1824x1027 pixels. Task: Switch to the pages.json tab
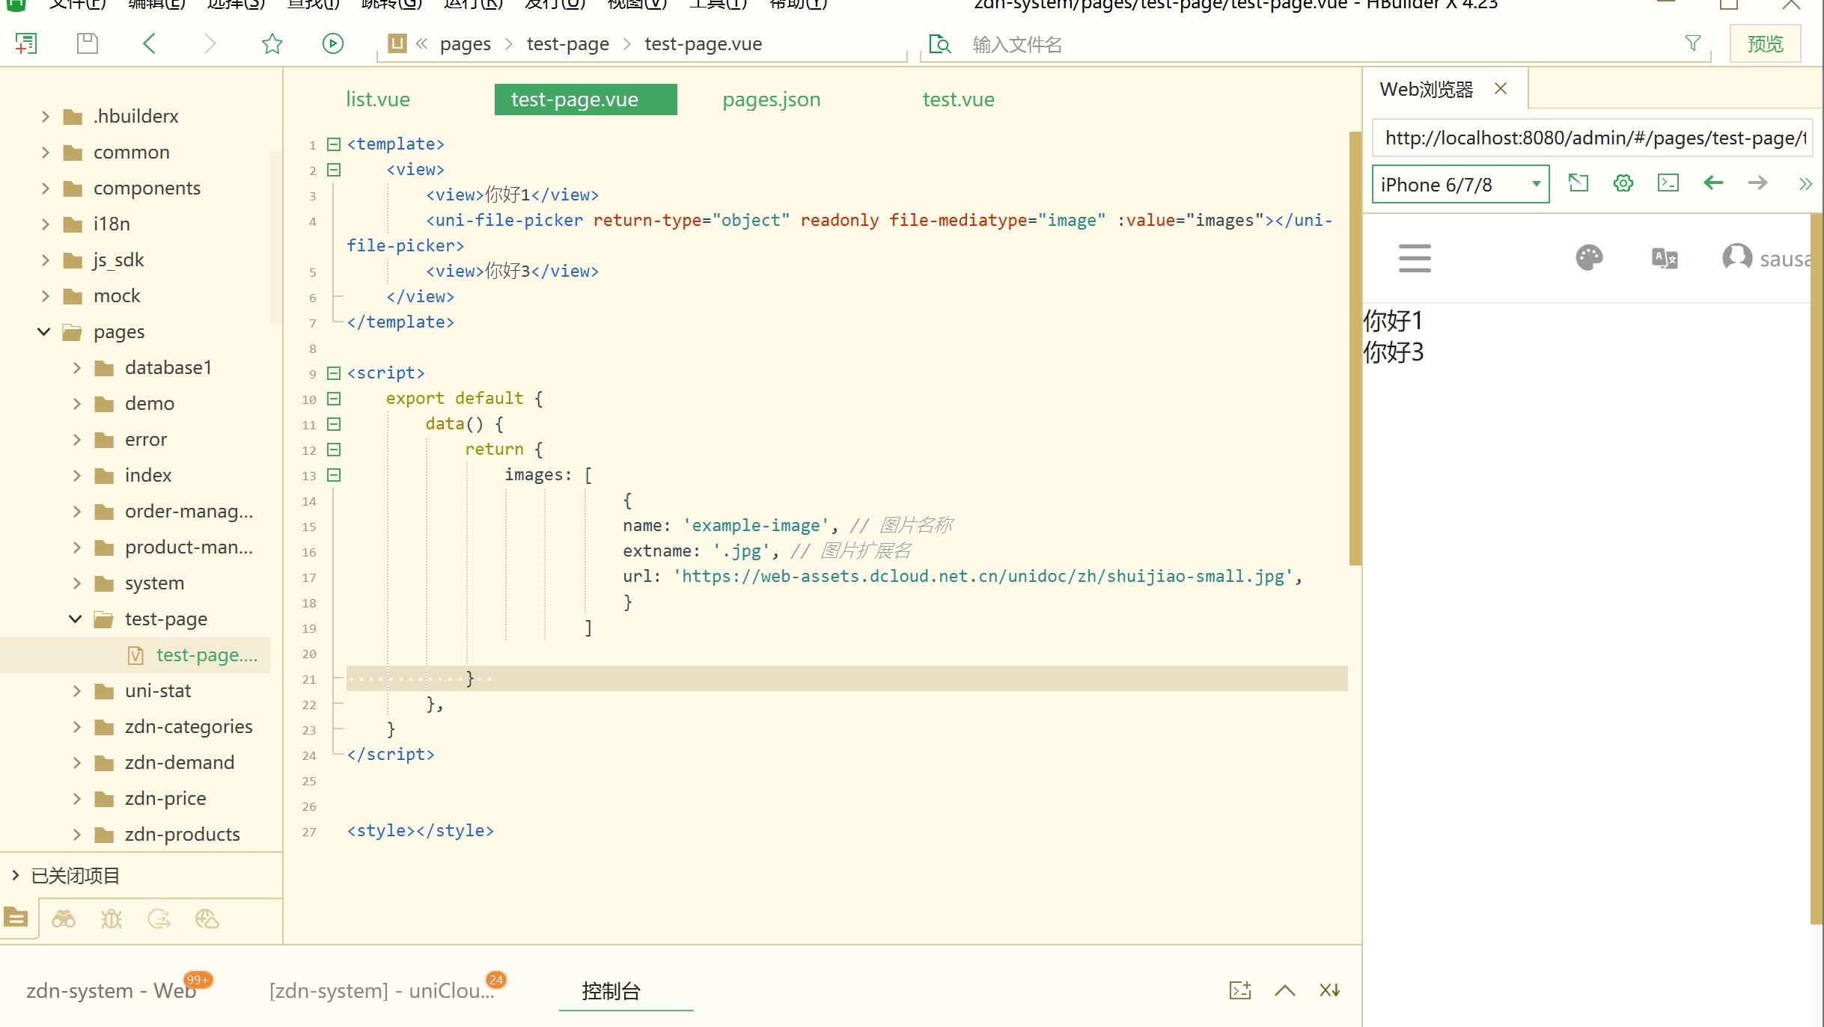pos(771,99)
